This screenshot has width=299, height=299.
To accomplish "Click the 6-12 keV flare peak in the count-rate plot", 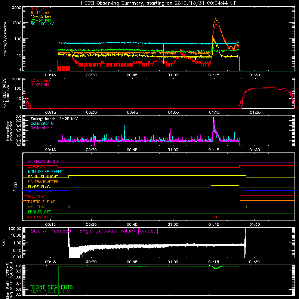I will coord(216,19).
